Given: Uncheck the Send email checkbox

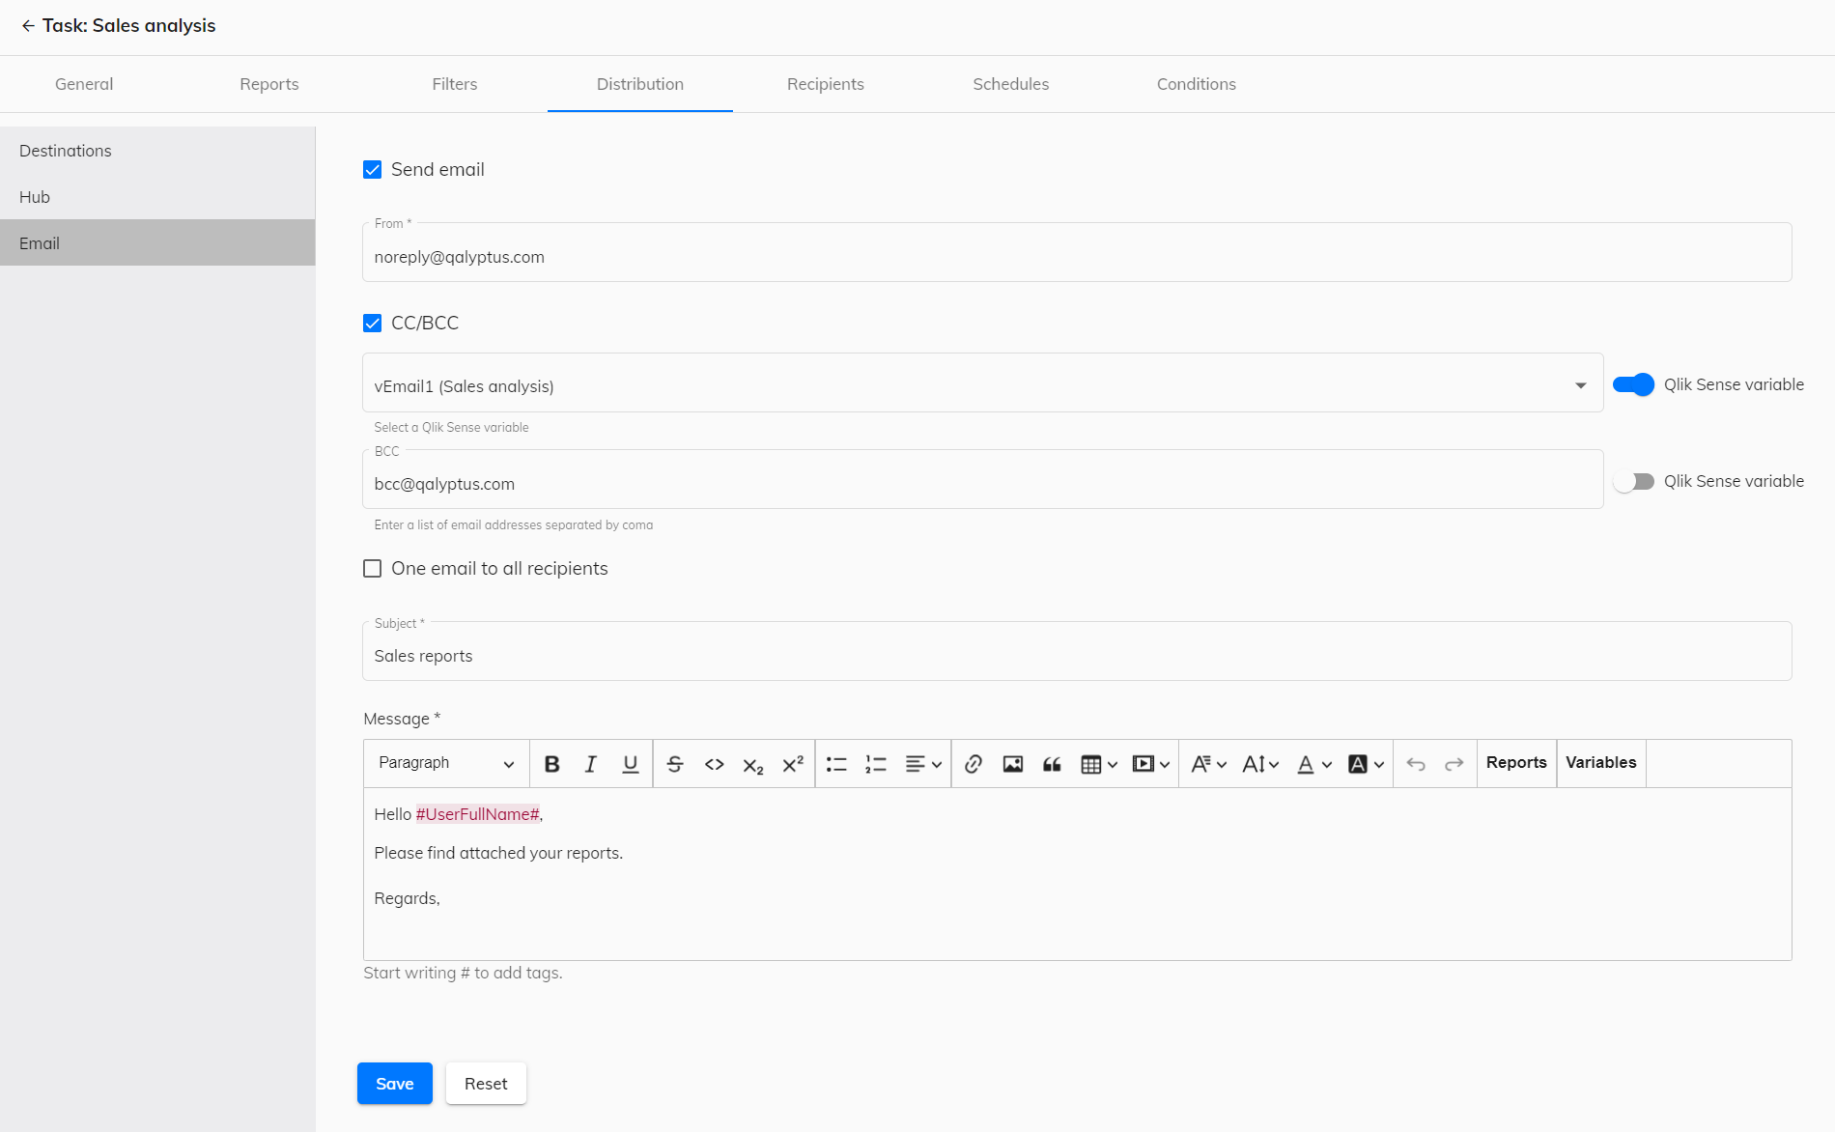Looking at the screenshot, I should pyautogui.click(x=373, y=169).
